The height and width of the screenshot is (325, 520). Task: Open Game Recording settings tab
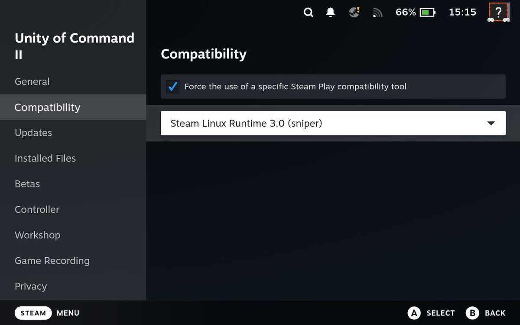[73, 260]
